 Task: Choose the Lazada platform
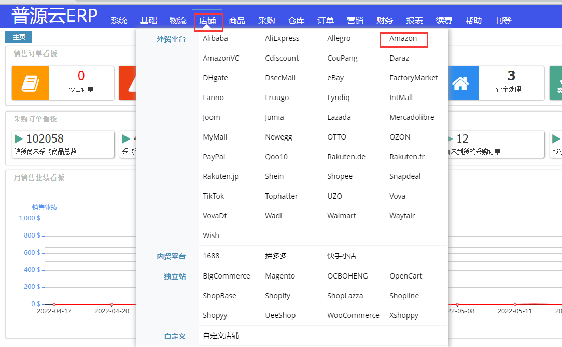[339, 118]
